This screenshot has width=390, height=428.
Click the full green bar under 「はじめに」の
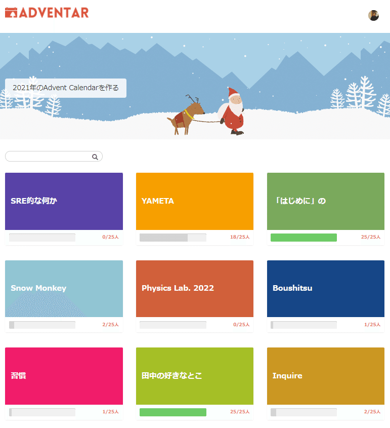pyautogui.click(x=304, y=238)
